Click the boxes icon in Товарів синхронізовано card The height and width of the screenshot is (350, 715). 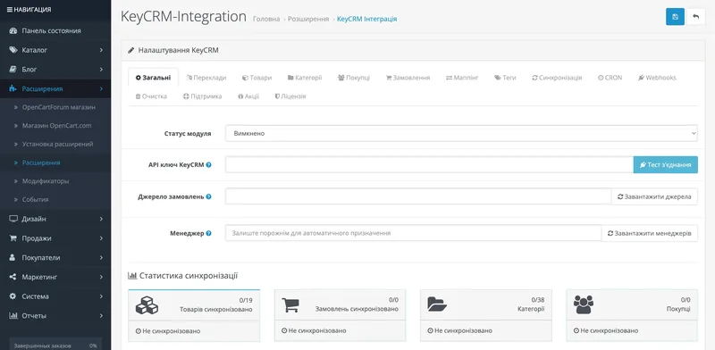147,304
